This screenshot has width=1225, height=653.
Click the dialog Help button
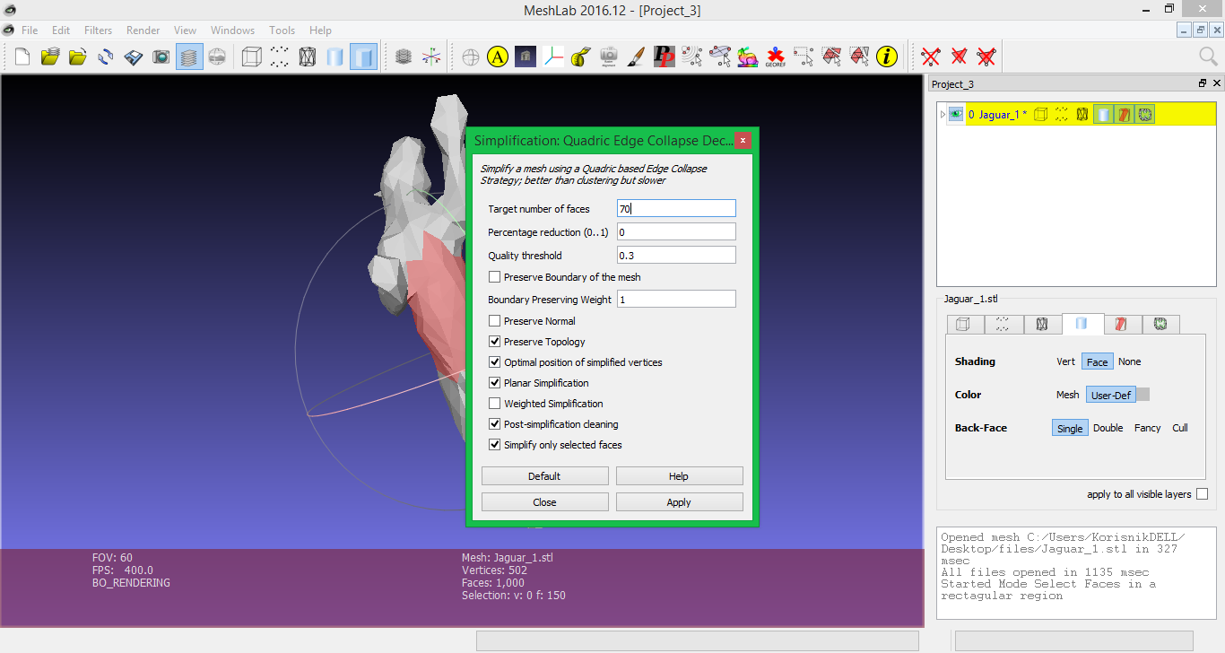[x=679, y=476]
